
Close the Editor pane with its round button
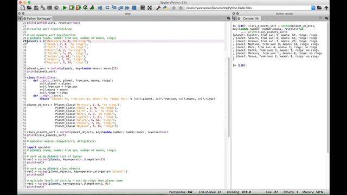(x=20, y=14)
